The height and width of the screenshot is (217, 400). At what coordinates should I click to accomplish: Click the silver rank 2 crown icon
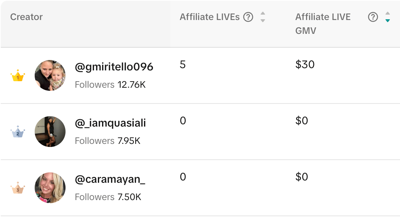(x=18, y=132)
